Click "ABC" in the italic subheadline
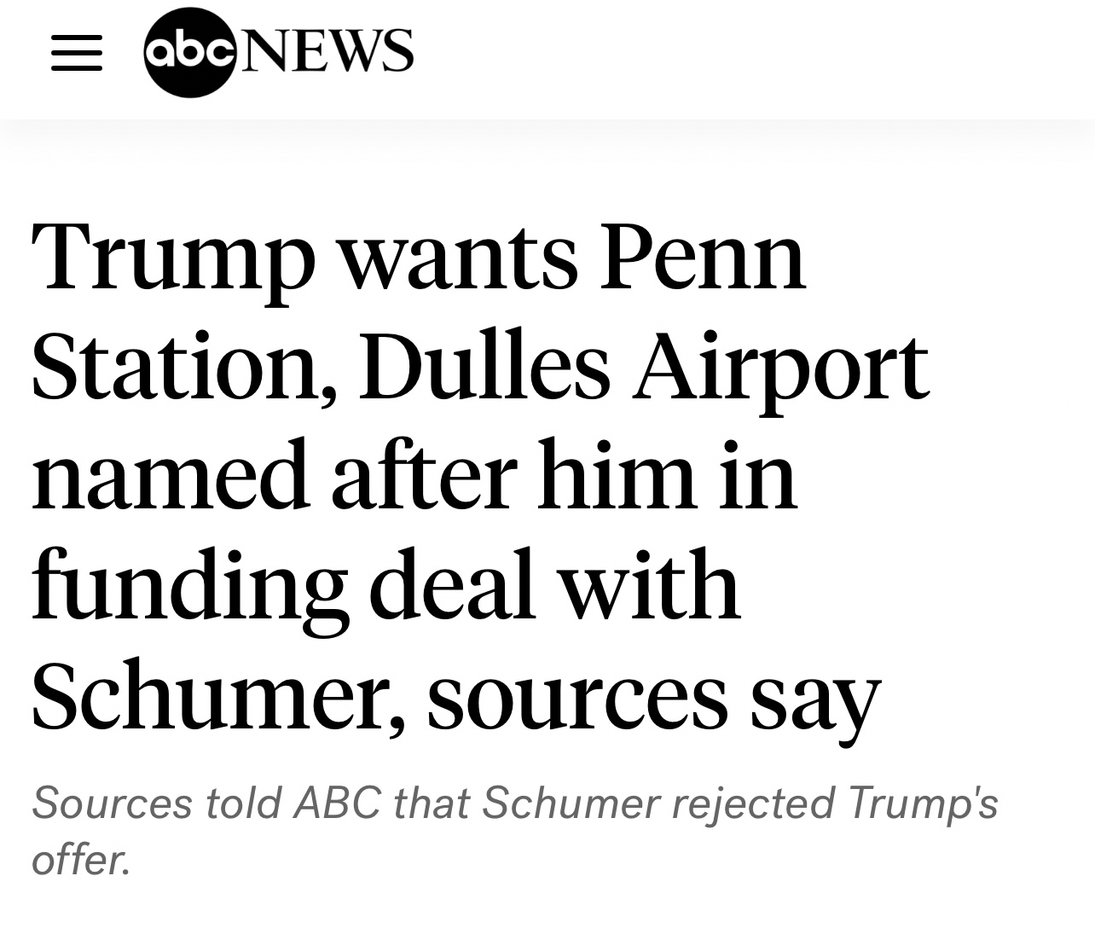This screenshot has width=1095, height=934. 337,803
